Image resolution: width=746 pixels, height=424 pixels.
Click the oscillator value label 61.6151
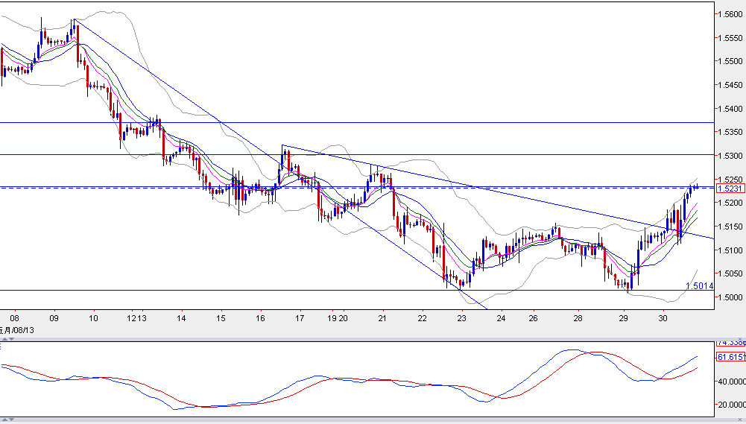click(731, 357)
